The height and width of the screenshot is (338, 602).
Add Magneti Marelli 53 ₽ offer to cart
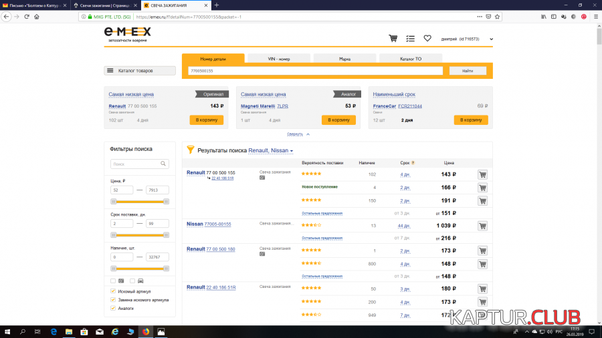click(338, 120)
